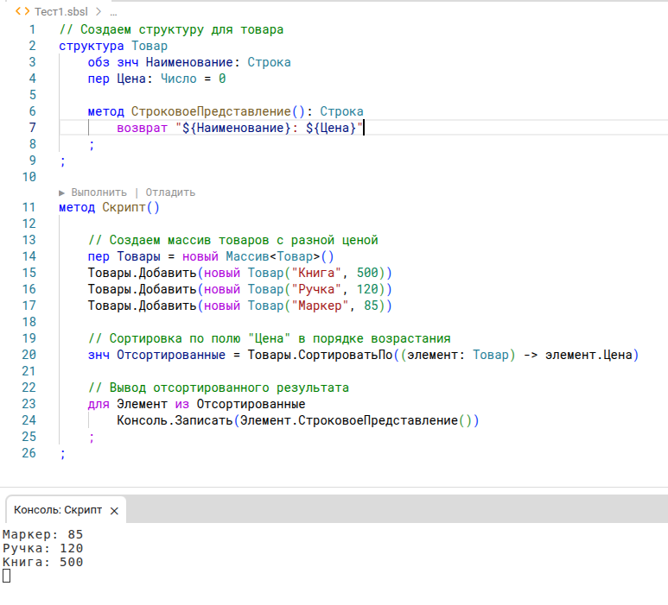Click the Тест1.sbsl file icon in breadcrumb

point(22,12)
